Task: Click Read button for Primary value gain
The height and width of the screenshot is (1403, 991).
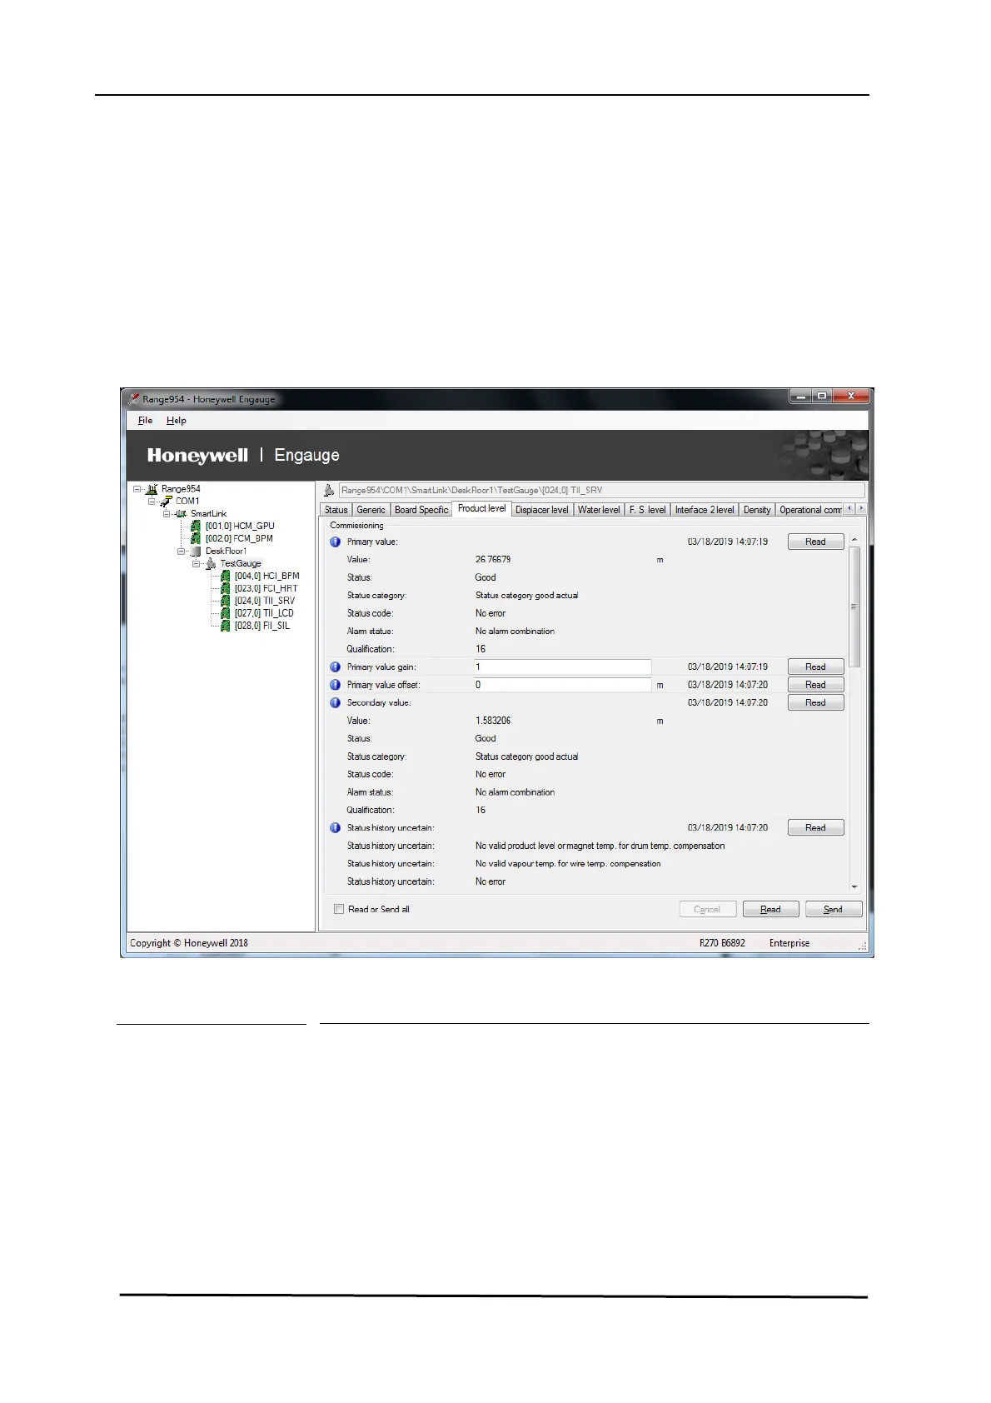Action: point(816,667)
